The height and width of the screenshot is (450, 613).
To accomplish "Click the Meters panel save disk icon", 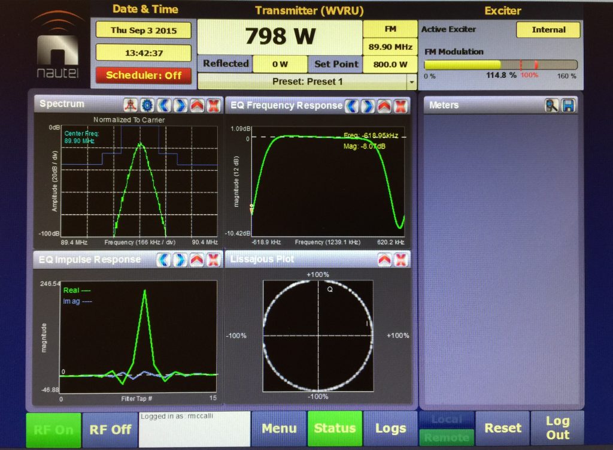I will click(568, 105).
